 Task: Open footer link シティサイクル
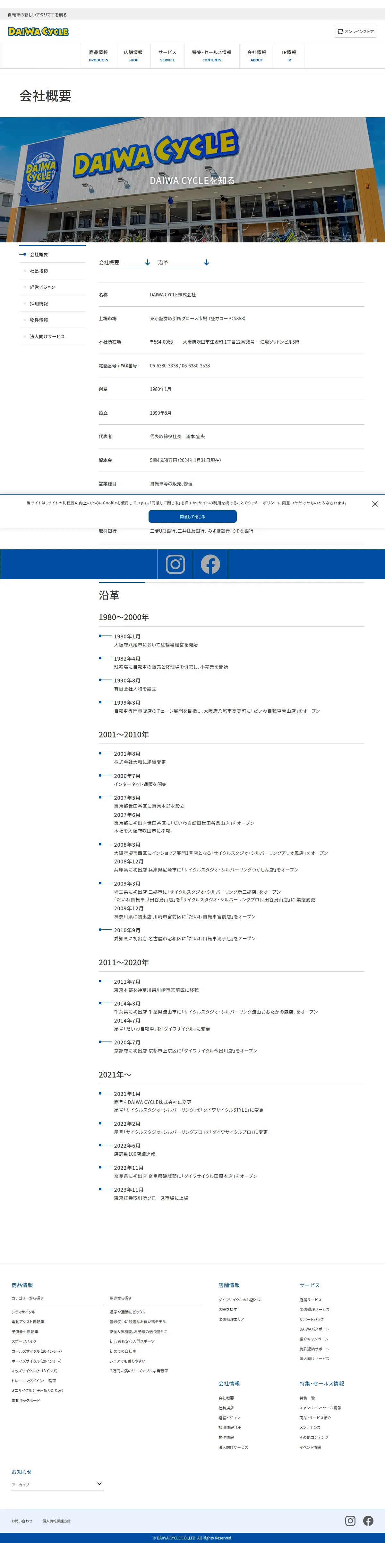coord(23,1312)
